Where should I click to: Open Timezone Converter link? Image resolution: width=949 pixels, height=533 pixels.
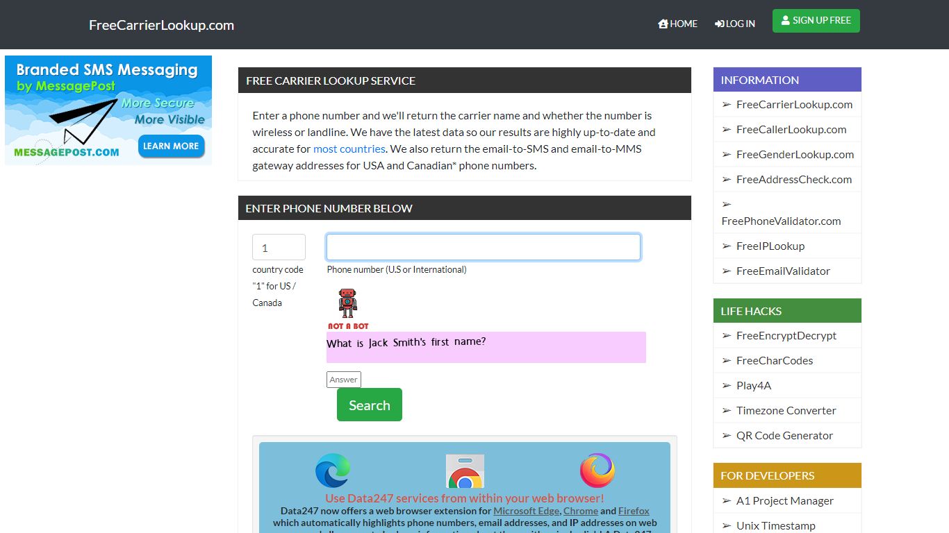pyautogui.click(x=786, y=411)
